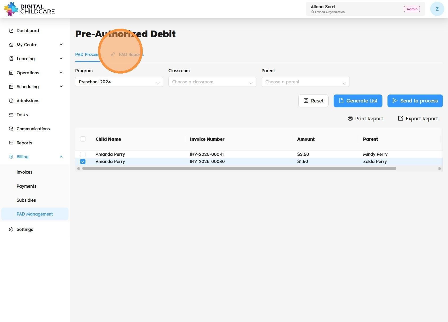Check the box for invoice INV-2025-00041
The image size is (448, 322).
(83, 154)
